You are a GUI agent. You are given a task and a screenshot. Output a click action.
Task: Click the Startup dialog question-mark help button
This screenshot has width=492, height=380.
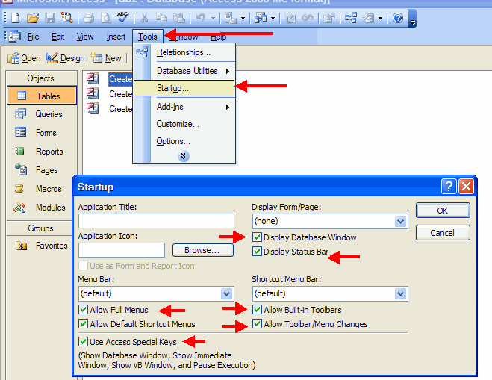pyautogui.click(x=449, y=187)
